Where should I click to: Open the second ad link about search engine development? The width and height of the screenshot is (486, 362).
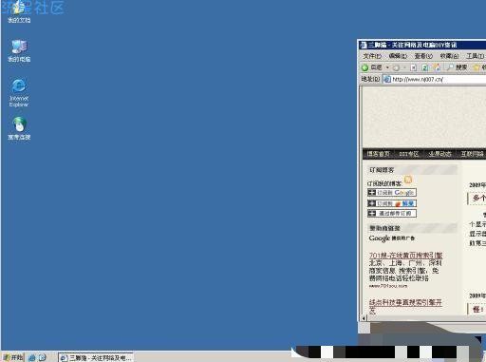405,306
